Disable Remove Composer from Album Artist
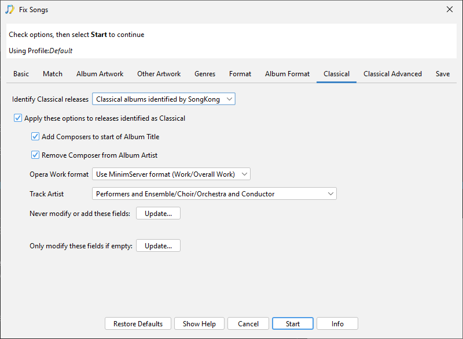463x339 pixels. coord(35,155)
